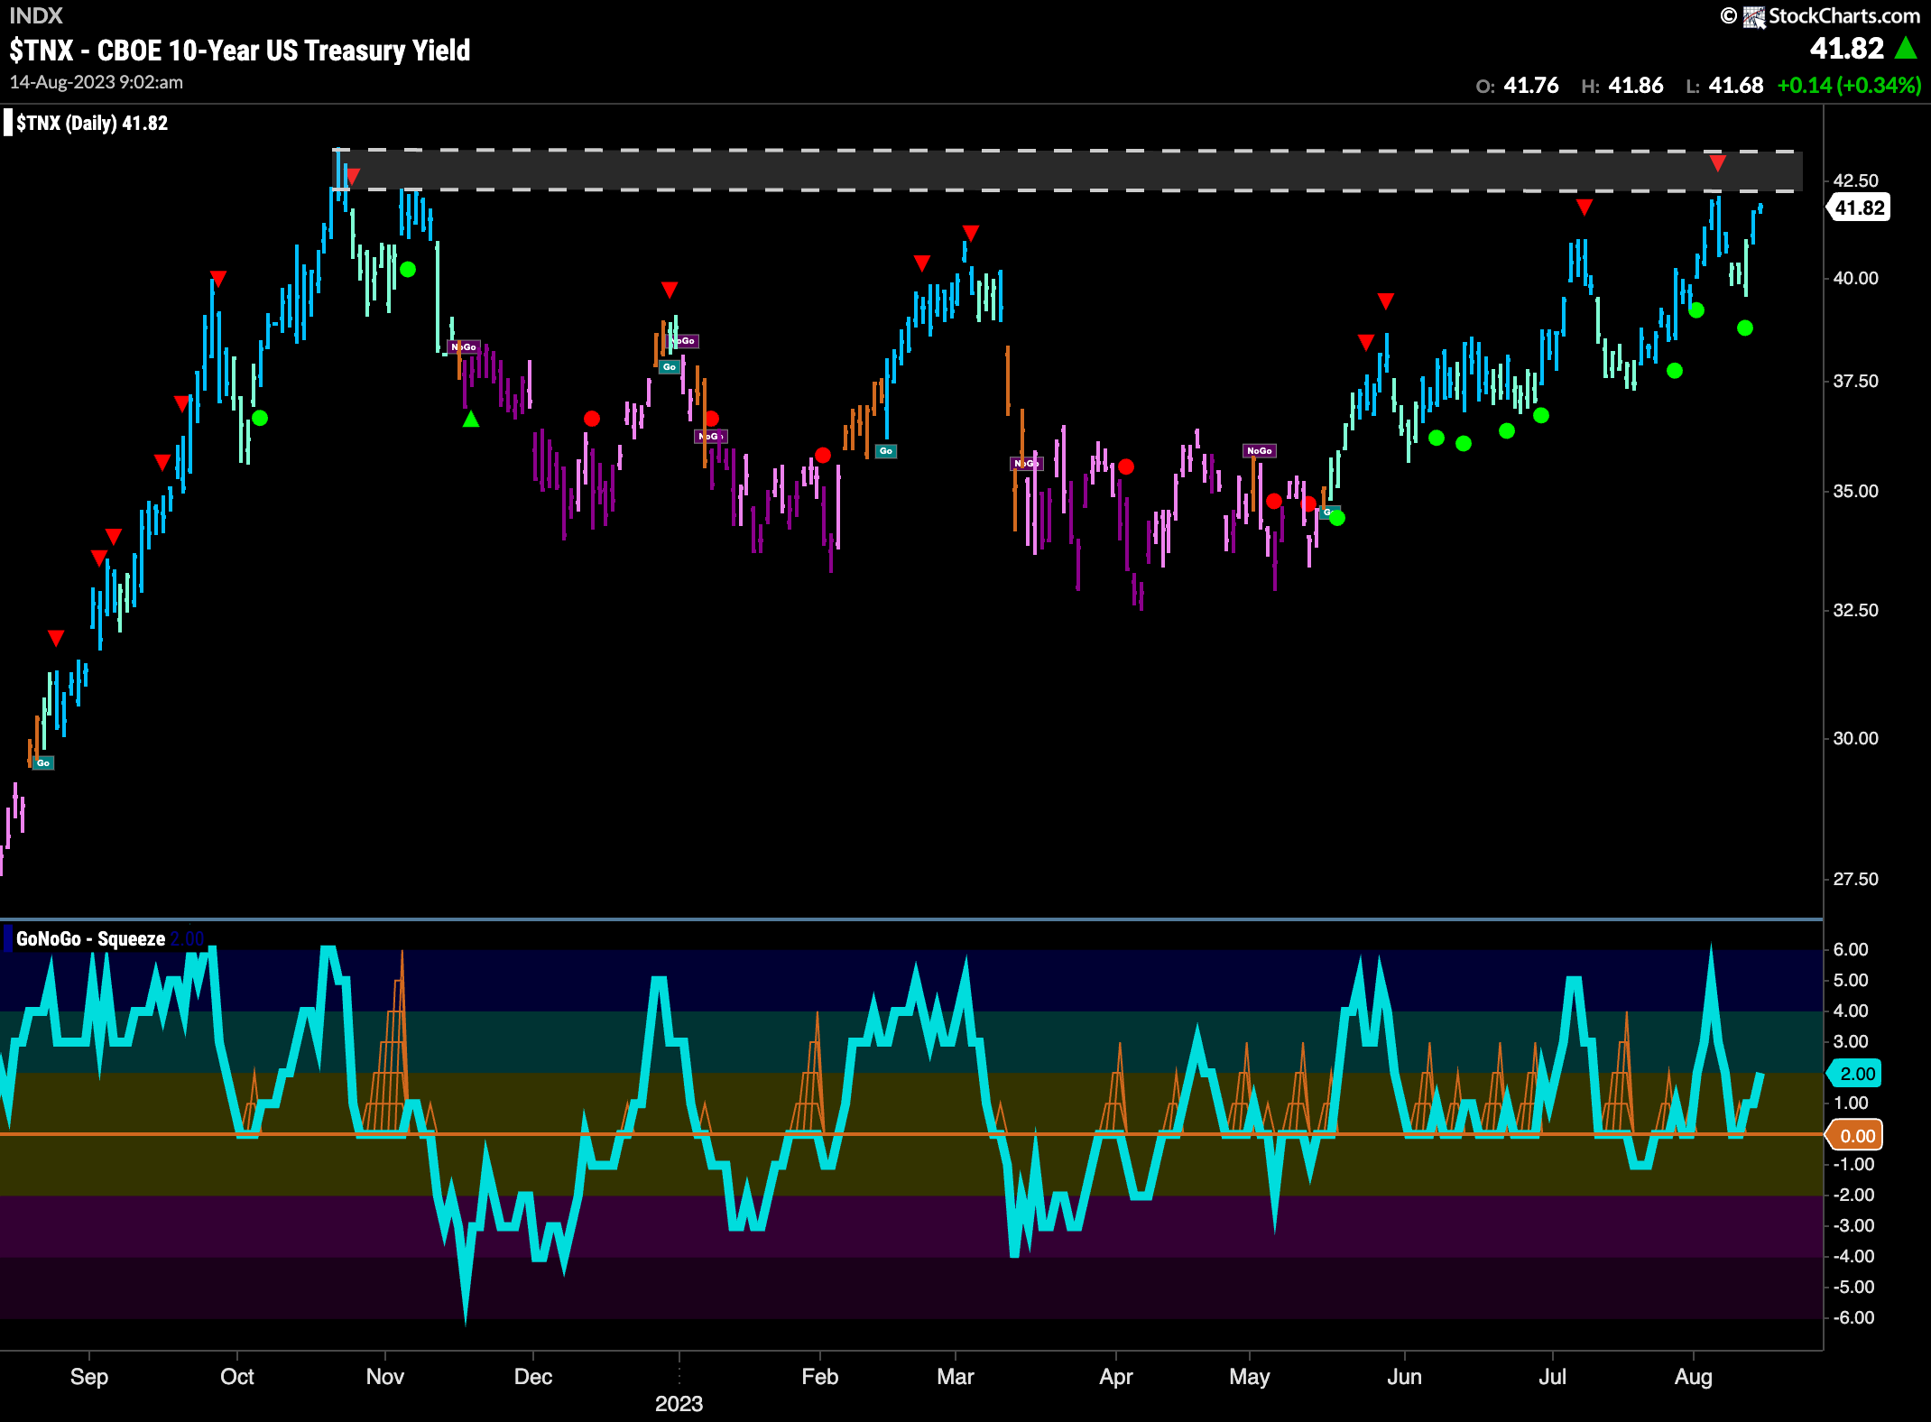Click the May label on time axis
This screenshot has height=1422, width=1931.
tap(1250, 1377)
